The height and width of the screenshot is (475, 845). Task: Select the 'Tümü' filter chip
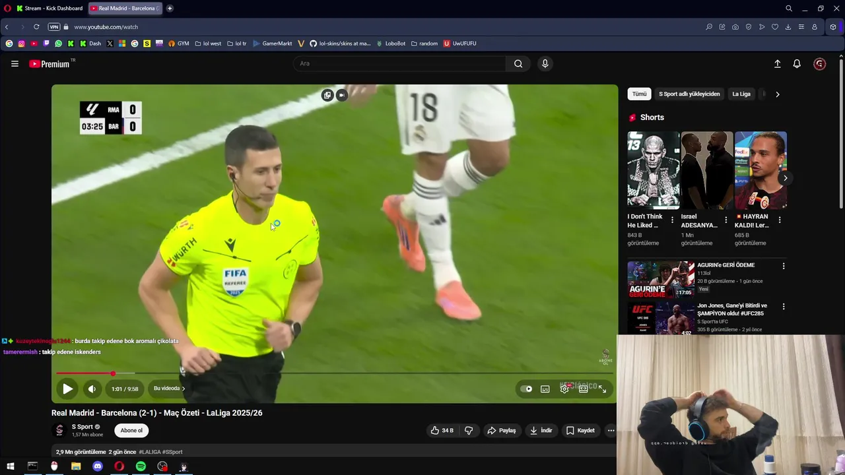click(x=640, y=94)
